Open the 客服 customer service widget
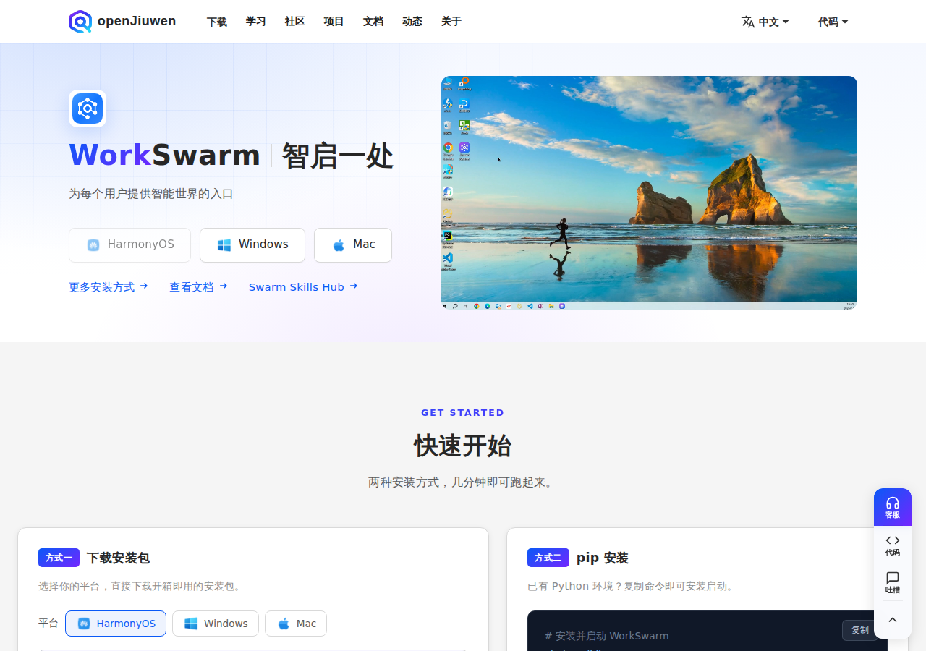Image resolution: width=926 pixels, height=651 pixels. [x=893, y=507]
